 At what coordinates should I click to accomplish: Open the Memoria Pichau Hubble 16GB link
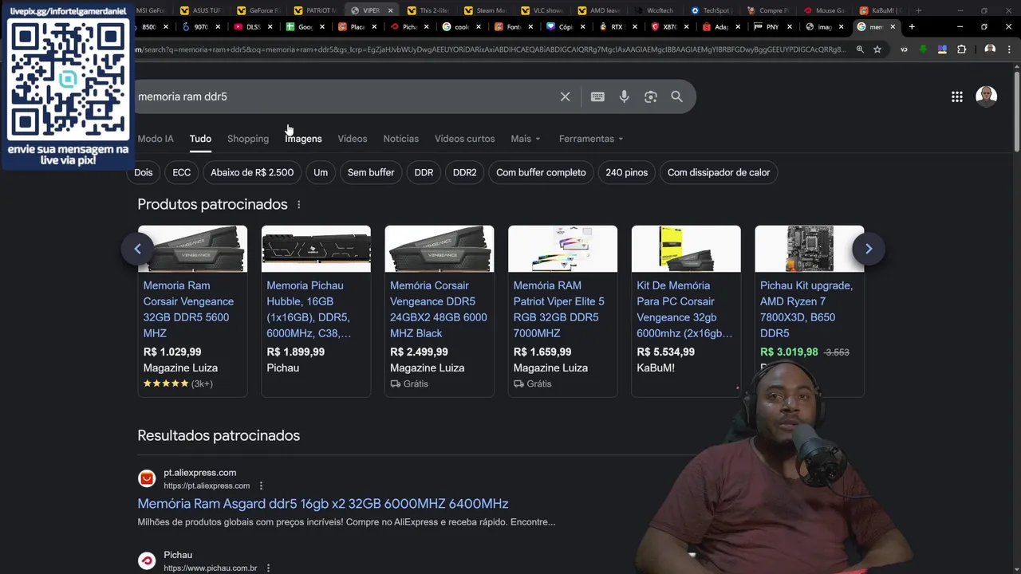[x=308, y=309]
